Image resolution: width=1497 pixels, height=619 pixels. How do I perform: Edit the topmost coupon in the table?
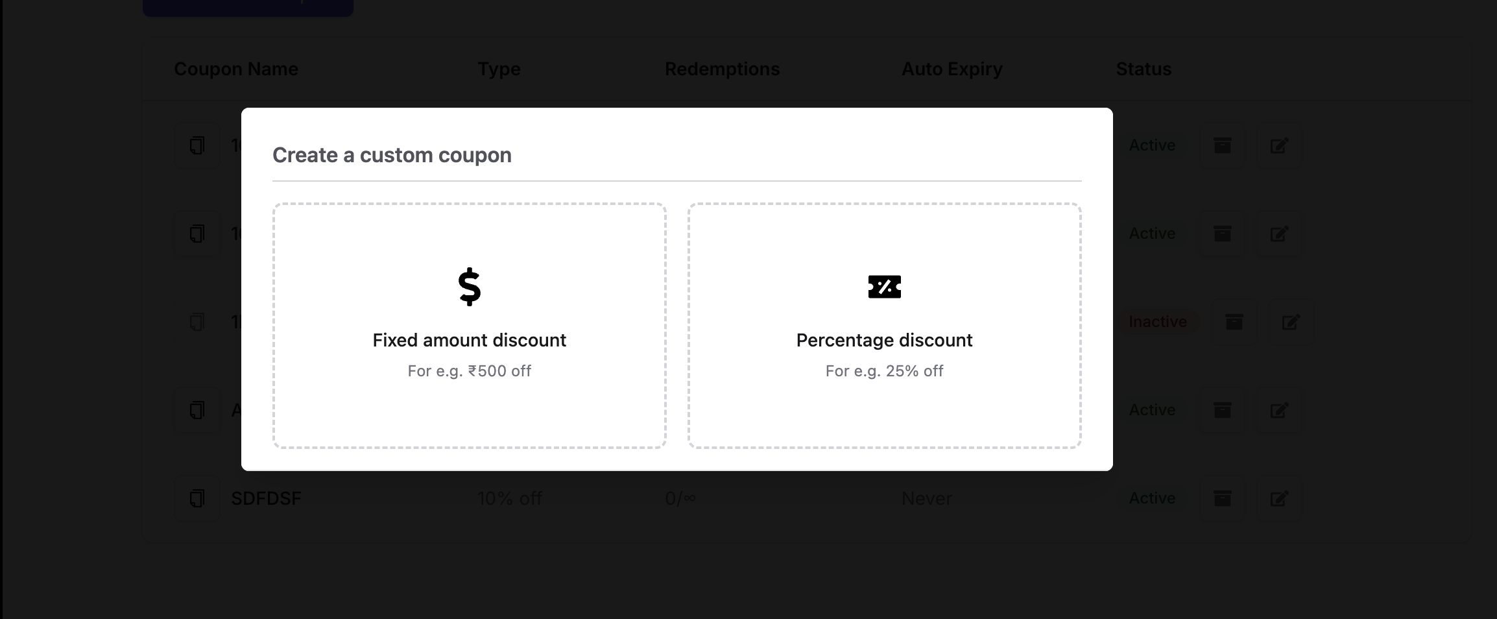(1280, 145)
